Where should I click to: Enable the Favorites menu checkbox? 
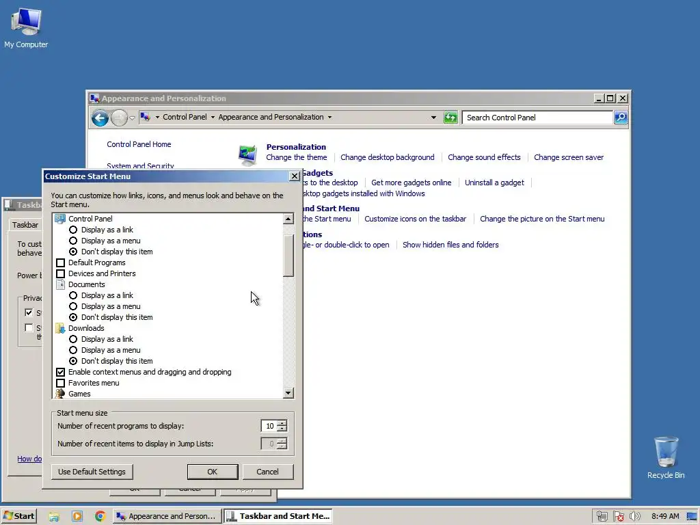tap(60, 383)
